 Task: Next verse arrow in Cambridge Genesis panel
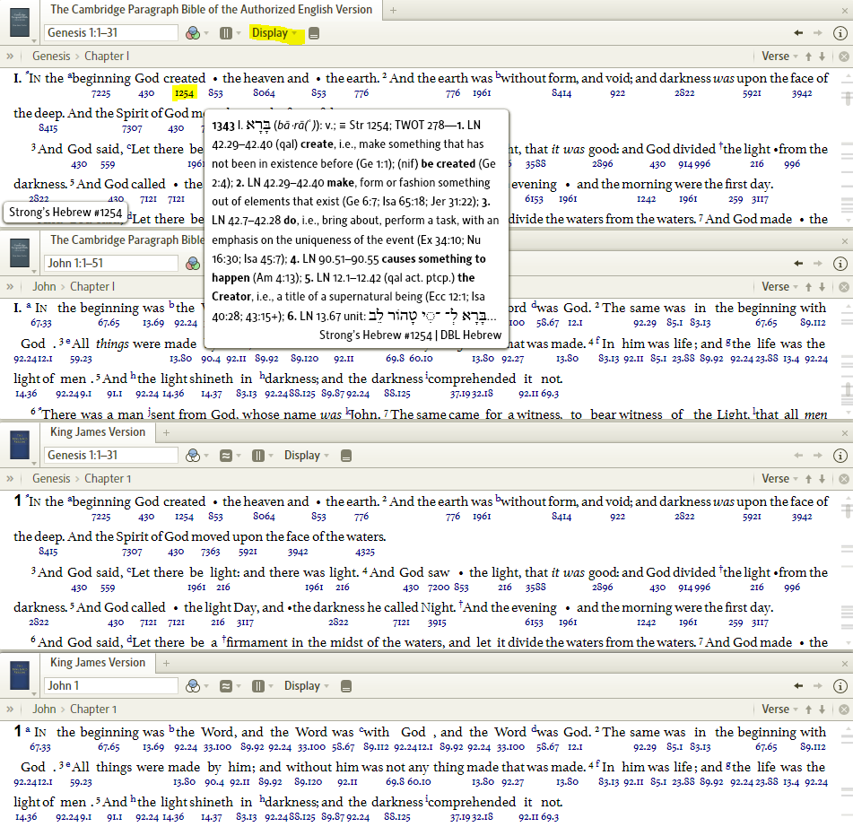[x=822, y=56]
